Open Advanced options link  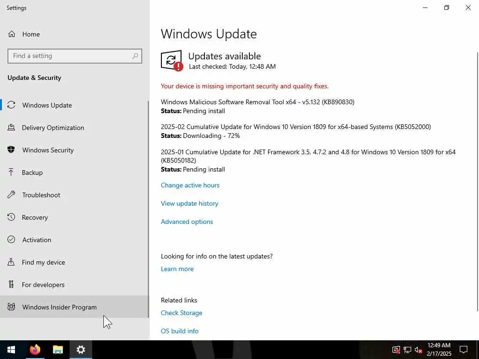[187, 222]
